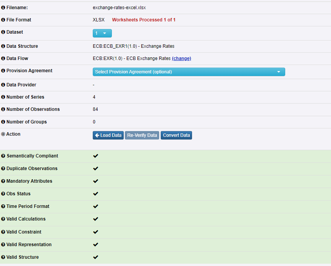The image size is (331, 266).
Task: Click the Valid Structure row label
Action: [23, 257]
